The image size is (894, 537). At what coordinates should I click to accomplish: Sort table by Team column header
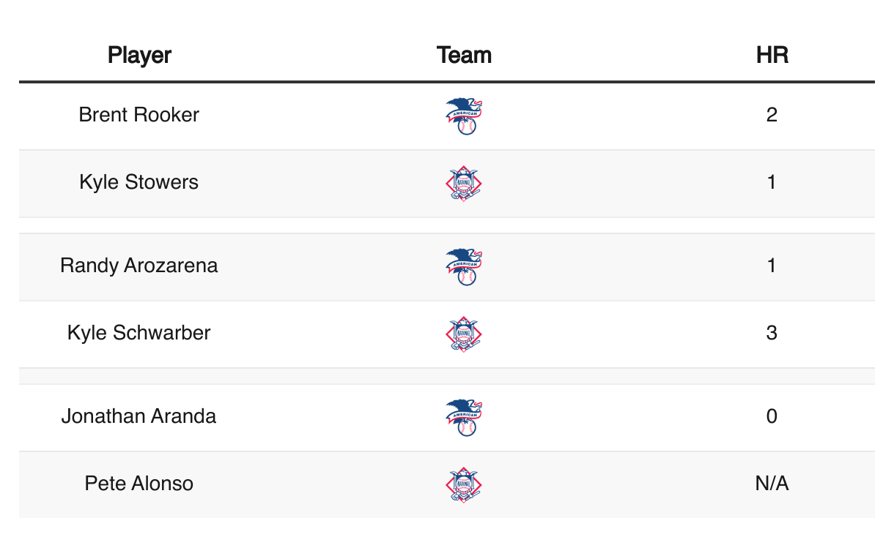(x=464, y=55)
